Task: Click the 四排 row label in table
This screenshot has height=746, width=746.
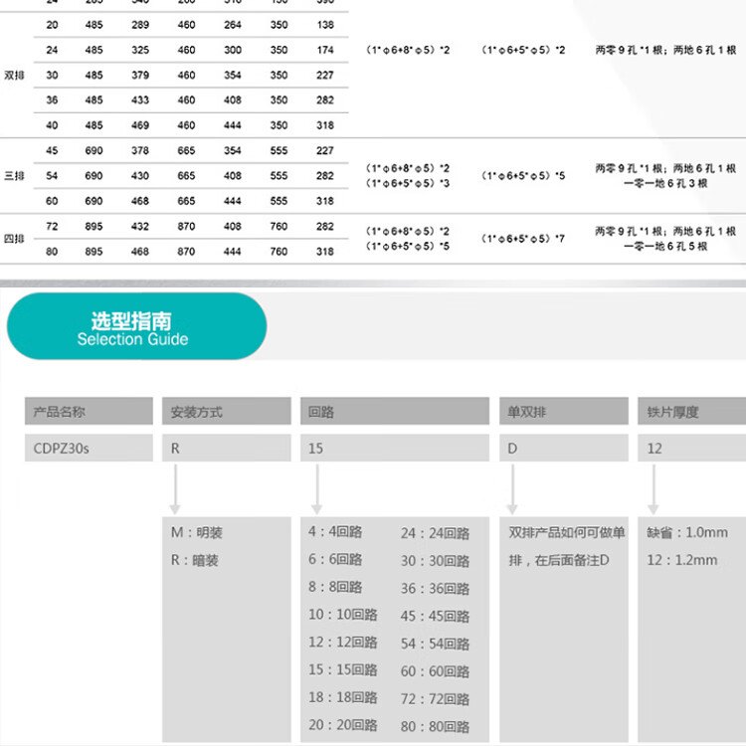Action: [15, 239]
